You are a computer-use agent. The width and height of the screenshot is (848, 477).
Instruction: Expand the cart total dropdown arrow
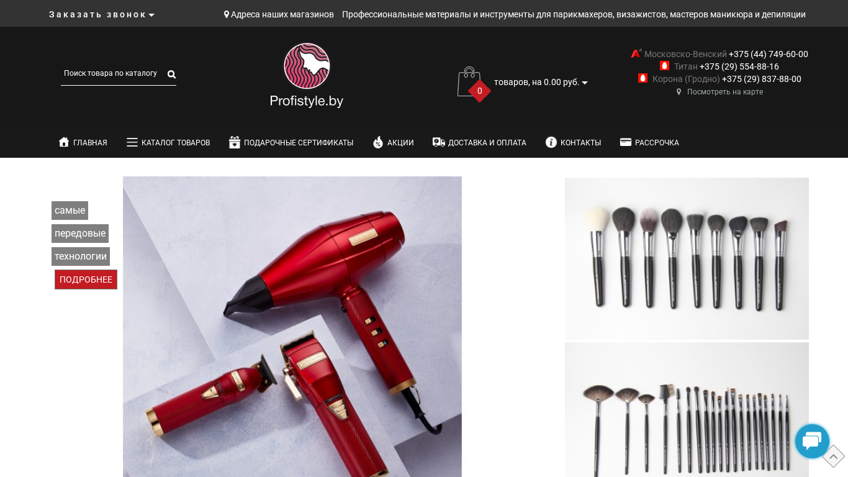click(x=585, y=83)
